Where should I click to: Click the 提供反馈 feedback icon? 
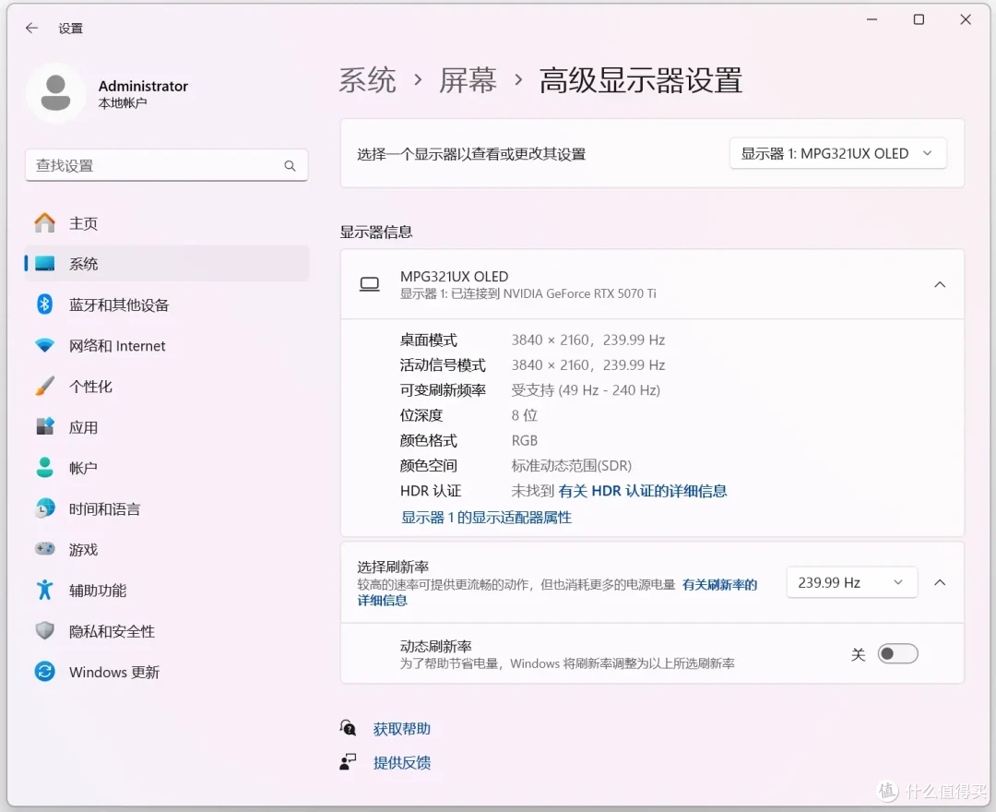[x=348, y=762]
